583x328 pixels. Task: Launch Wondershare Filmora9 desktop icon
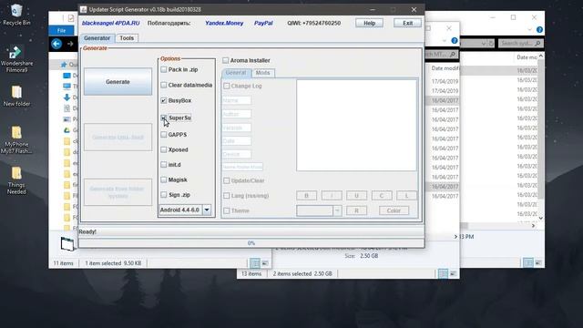[16, 59]
